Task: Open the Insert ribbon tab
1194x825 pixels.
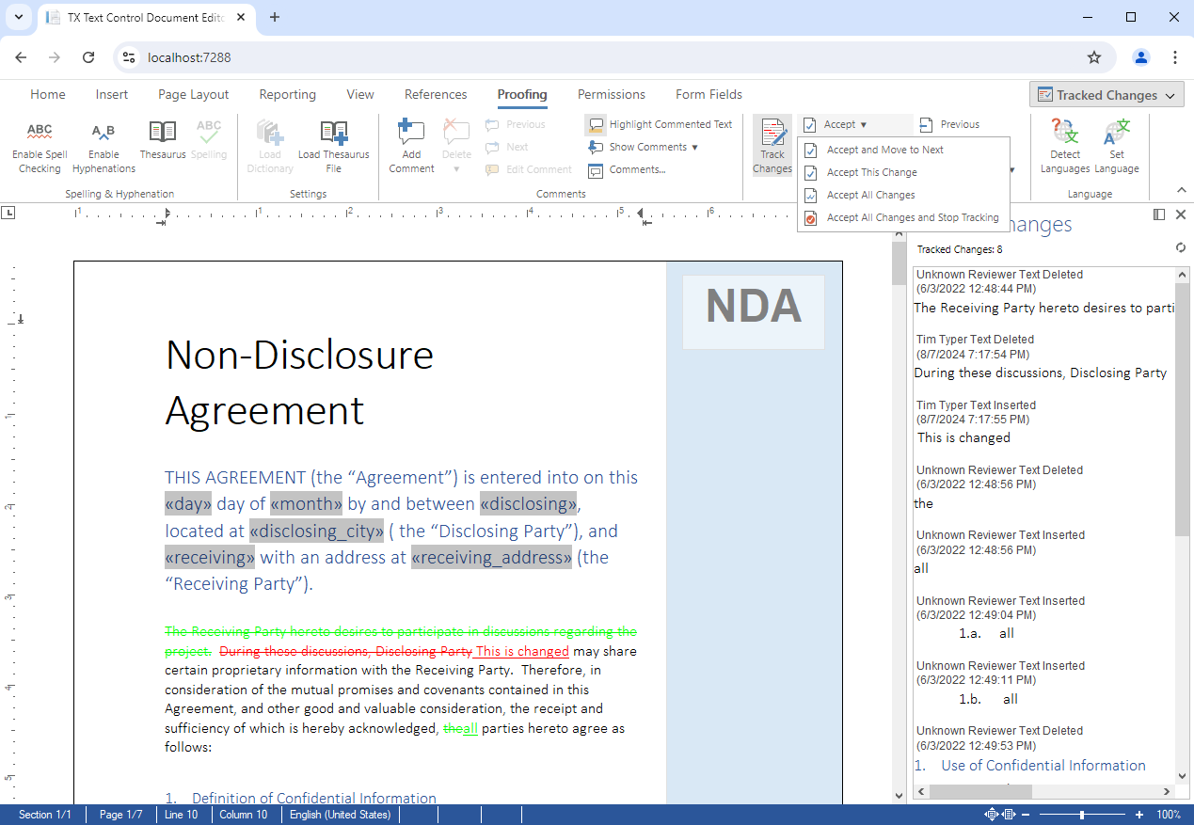Action: [x=112, y=94]
